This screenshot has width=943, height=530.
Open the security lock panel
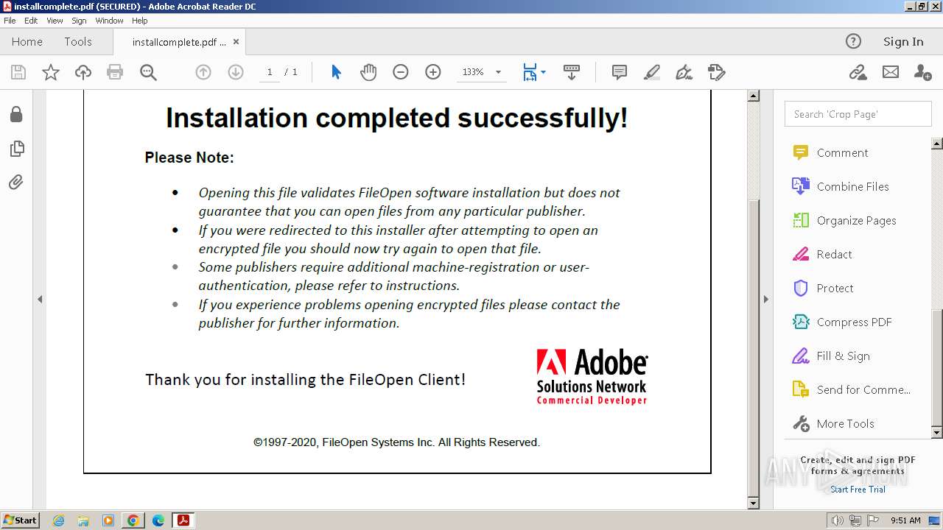point(16,114)
